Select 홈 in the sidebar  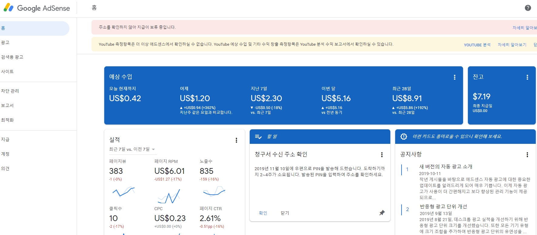tap(35, 28)
